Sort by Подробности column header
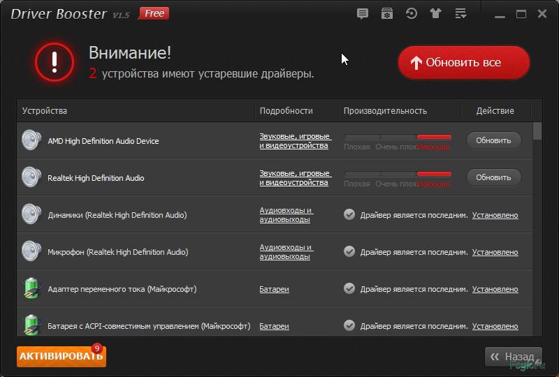The height and width of the screenshot is (377, 559). coord(286,111)
